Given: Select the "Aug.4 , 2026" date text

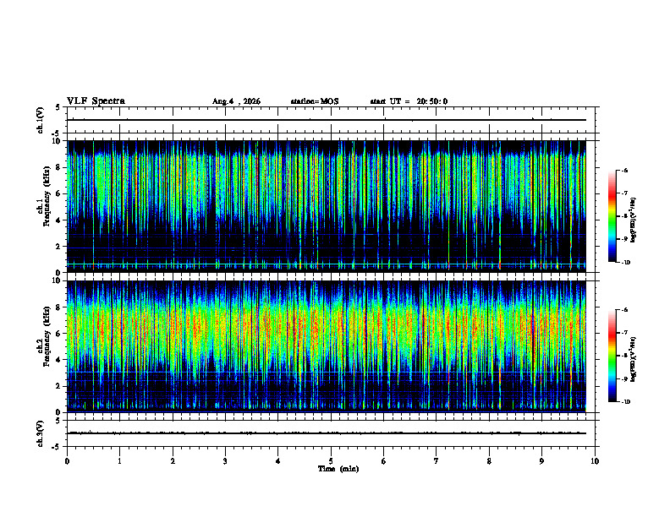Looking at the screenshot, I should click(x=236, y=101).
